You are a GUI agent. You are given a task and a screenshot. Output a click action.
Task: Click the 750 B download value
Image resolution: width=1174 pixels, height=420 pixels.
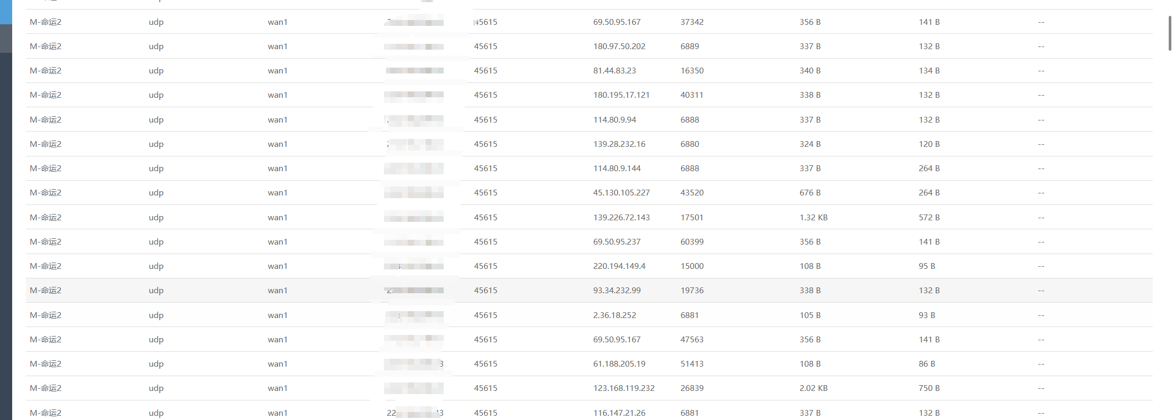pyautogui.click(x=929, y=388)
